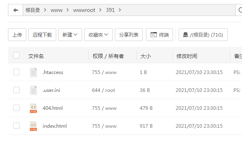Open the 终端 terminal button

click(x=159, y=35)
